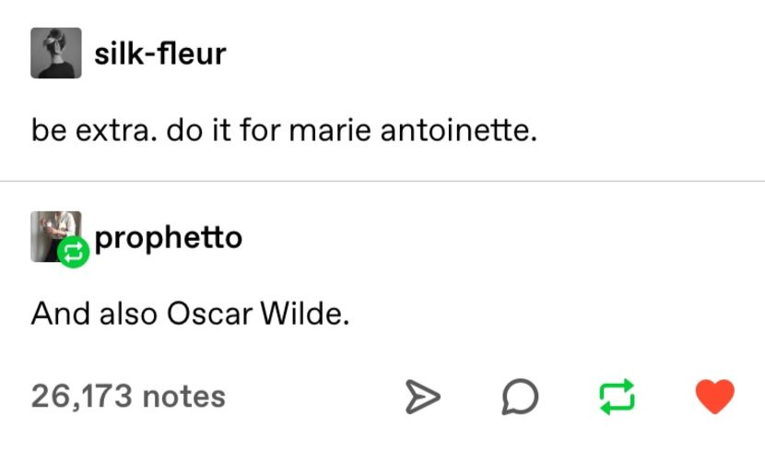Open replies via the speech bubble icon
The width and height of the screenshot is (765, 453).
(520, 397)
